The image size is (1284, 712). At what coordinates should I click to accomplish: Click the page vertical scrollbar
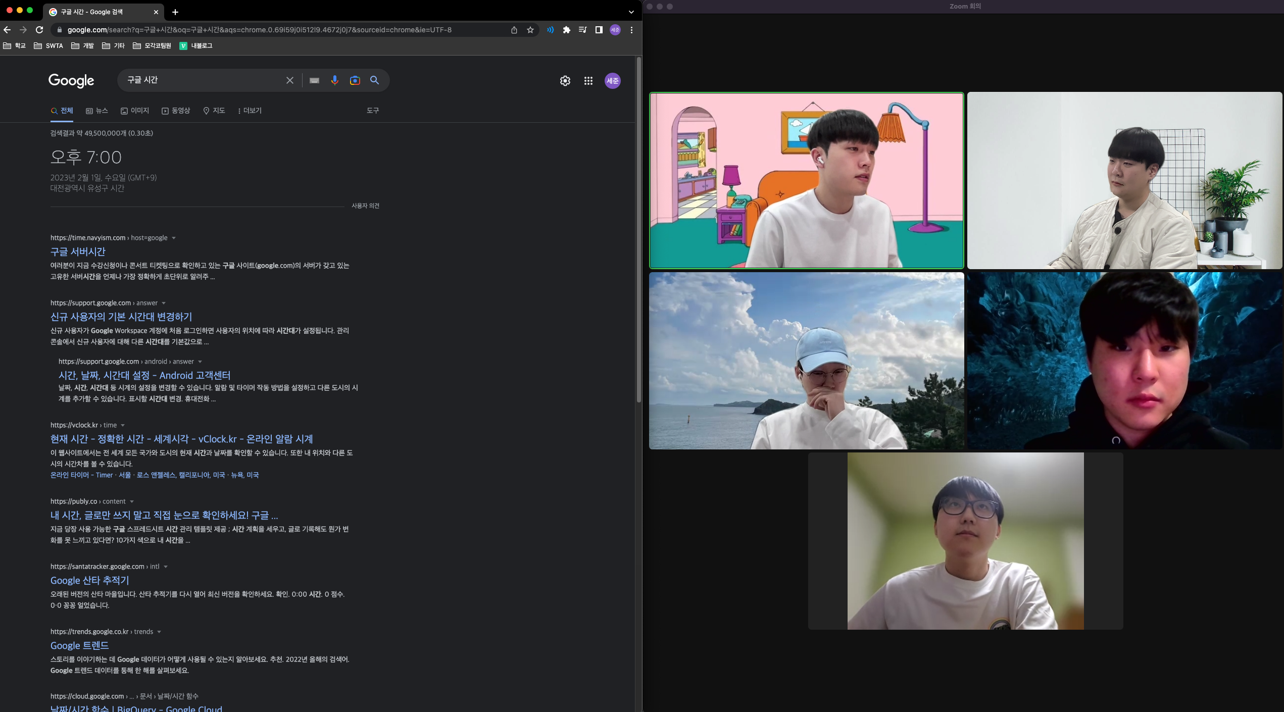(638, 230)
